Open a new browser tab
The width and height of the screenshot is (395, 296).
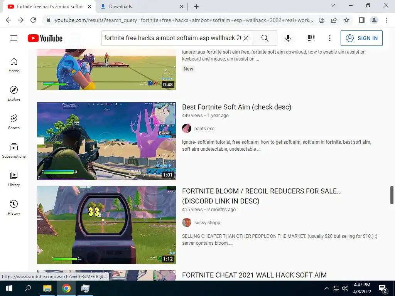click(x=196, y=7)
